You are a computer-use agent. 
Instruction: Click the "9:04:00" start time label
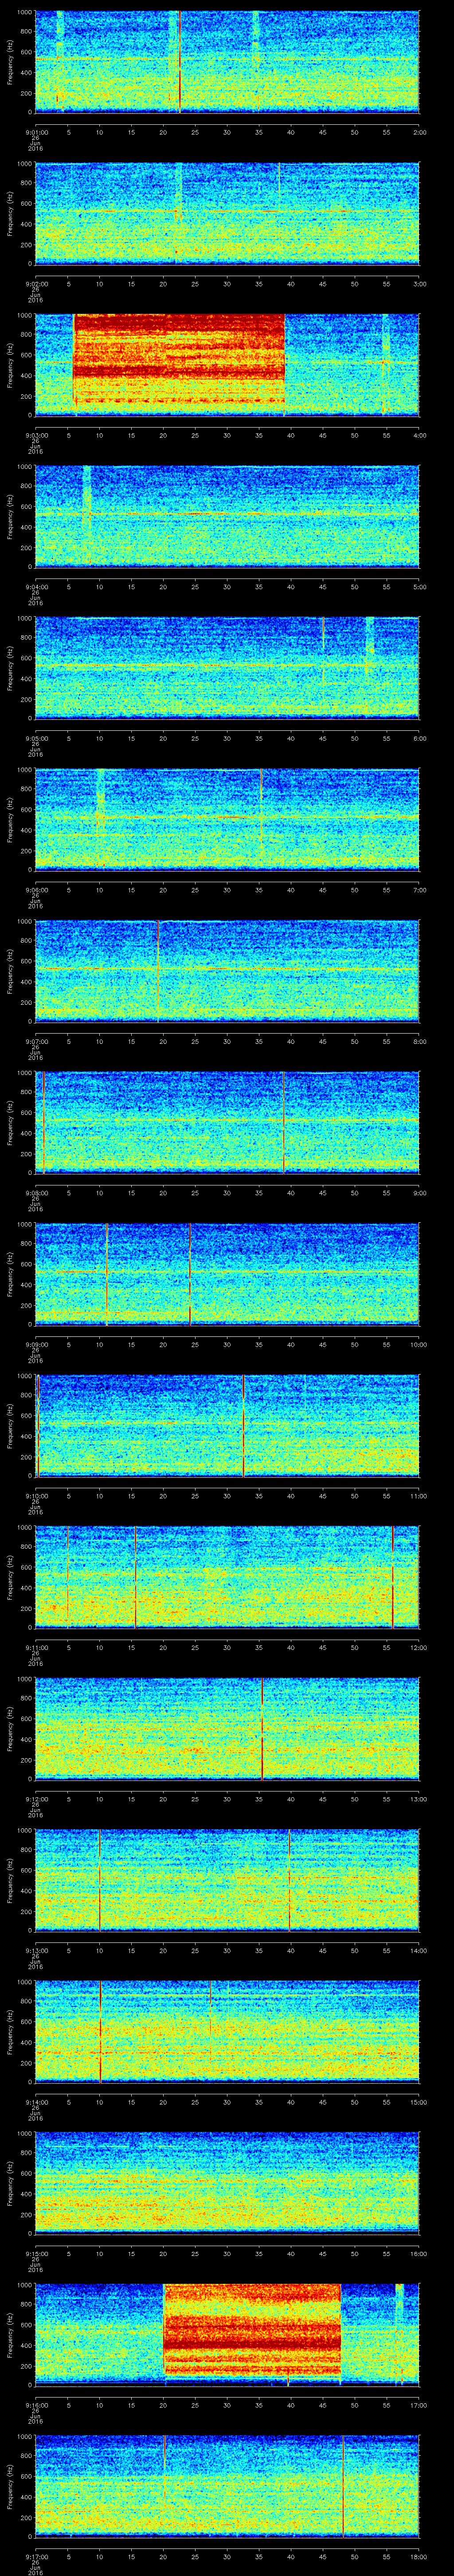(37, 586)
